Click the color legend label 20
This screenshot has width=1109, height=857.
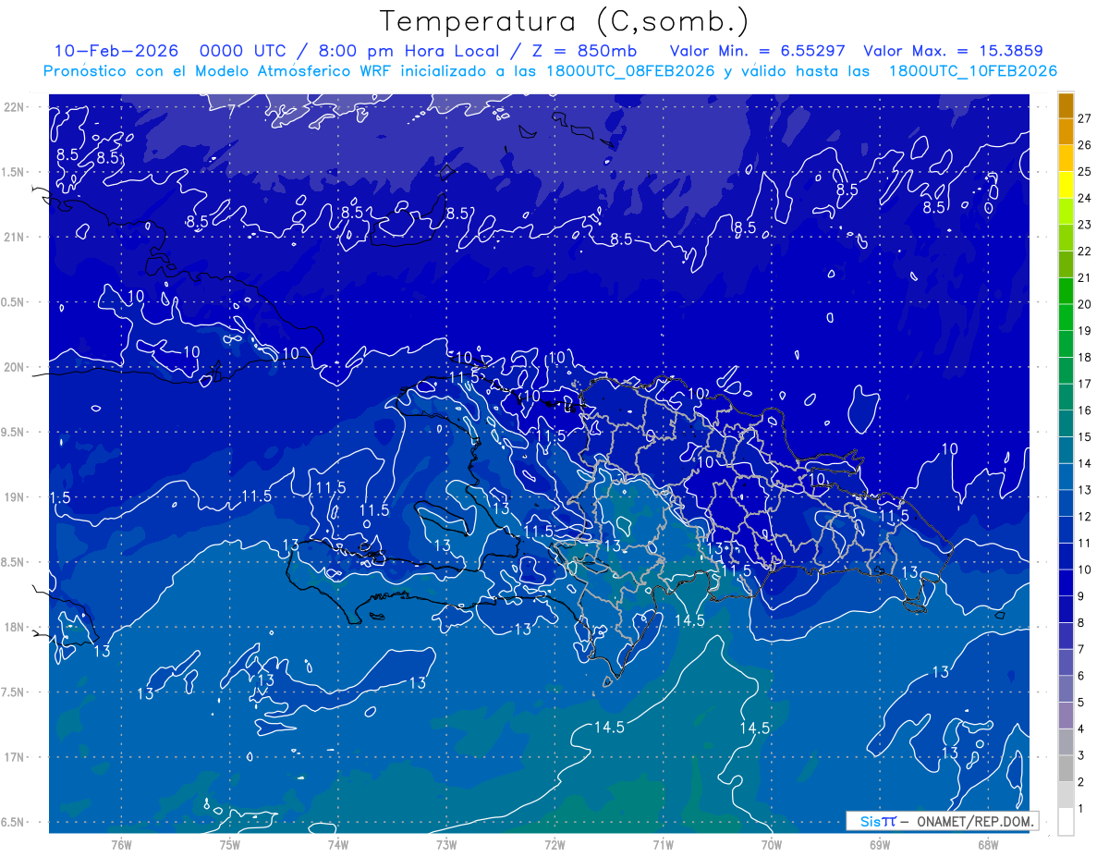click(1084, 304)
